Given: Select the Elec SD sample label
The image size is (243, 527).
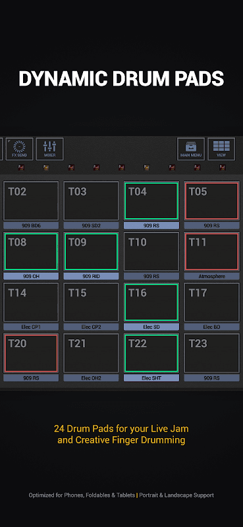Looking at the screenshot, I should tap(151, 327).
